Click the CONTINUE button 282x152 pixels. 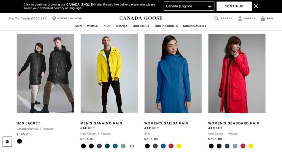[x=234, y=6]
